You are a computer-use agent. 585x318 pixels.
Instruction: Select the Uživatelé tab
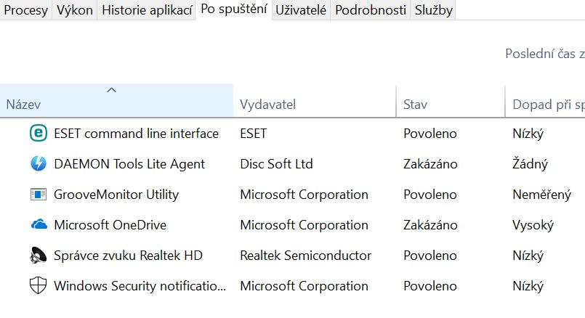(301, 10)
